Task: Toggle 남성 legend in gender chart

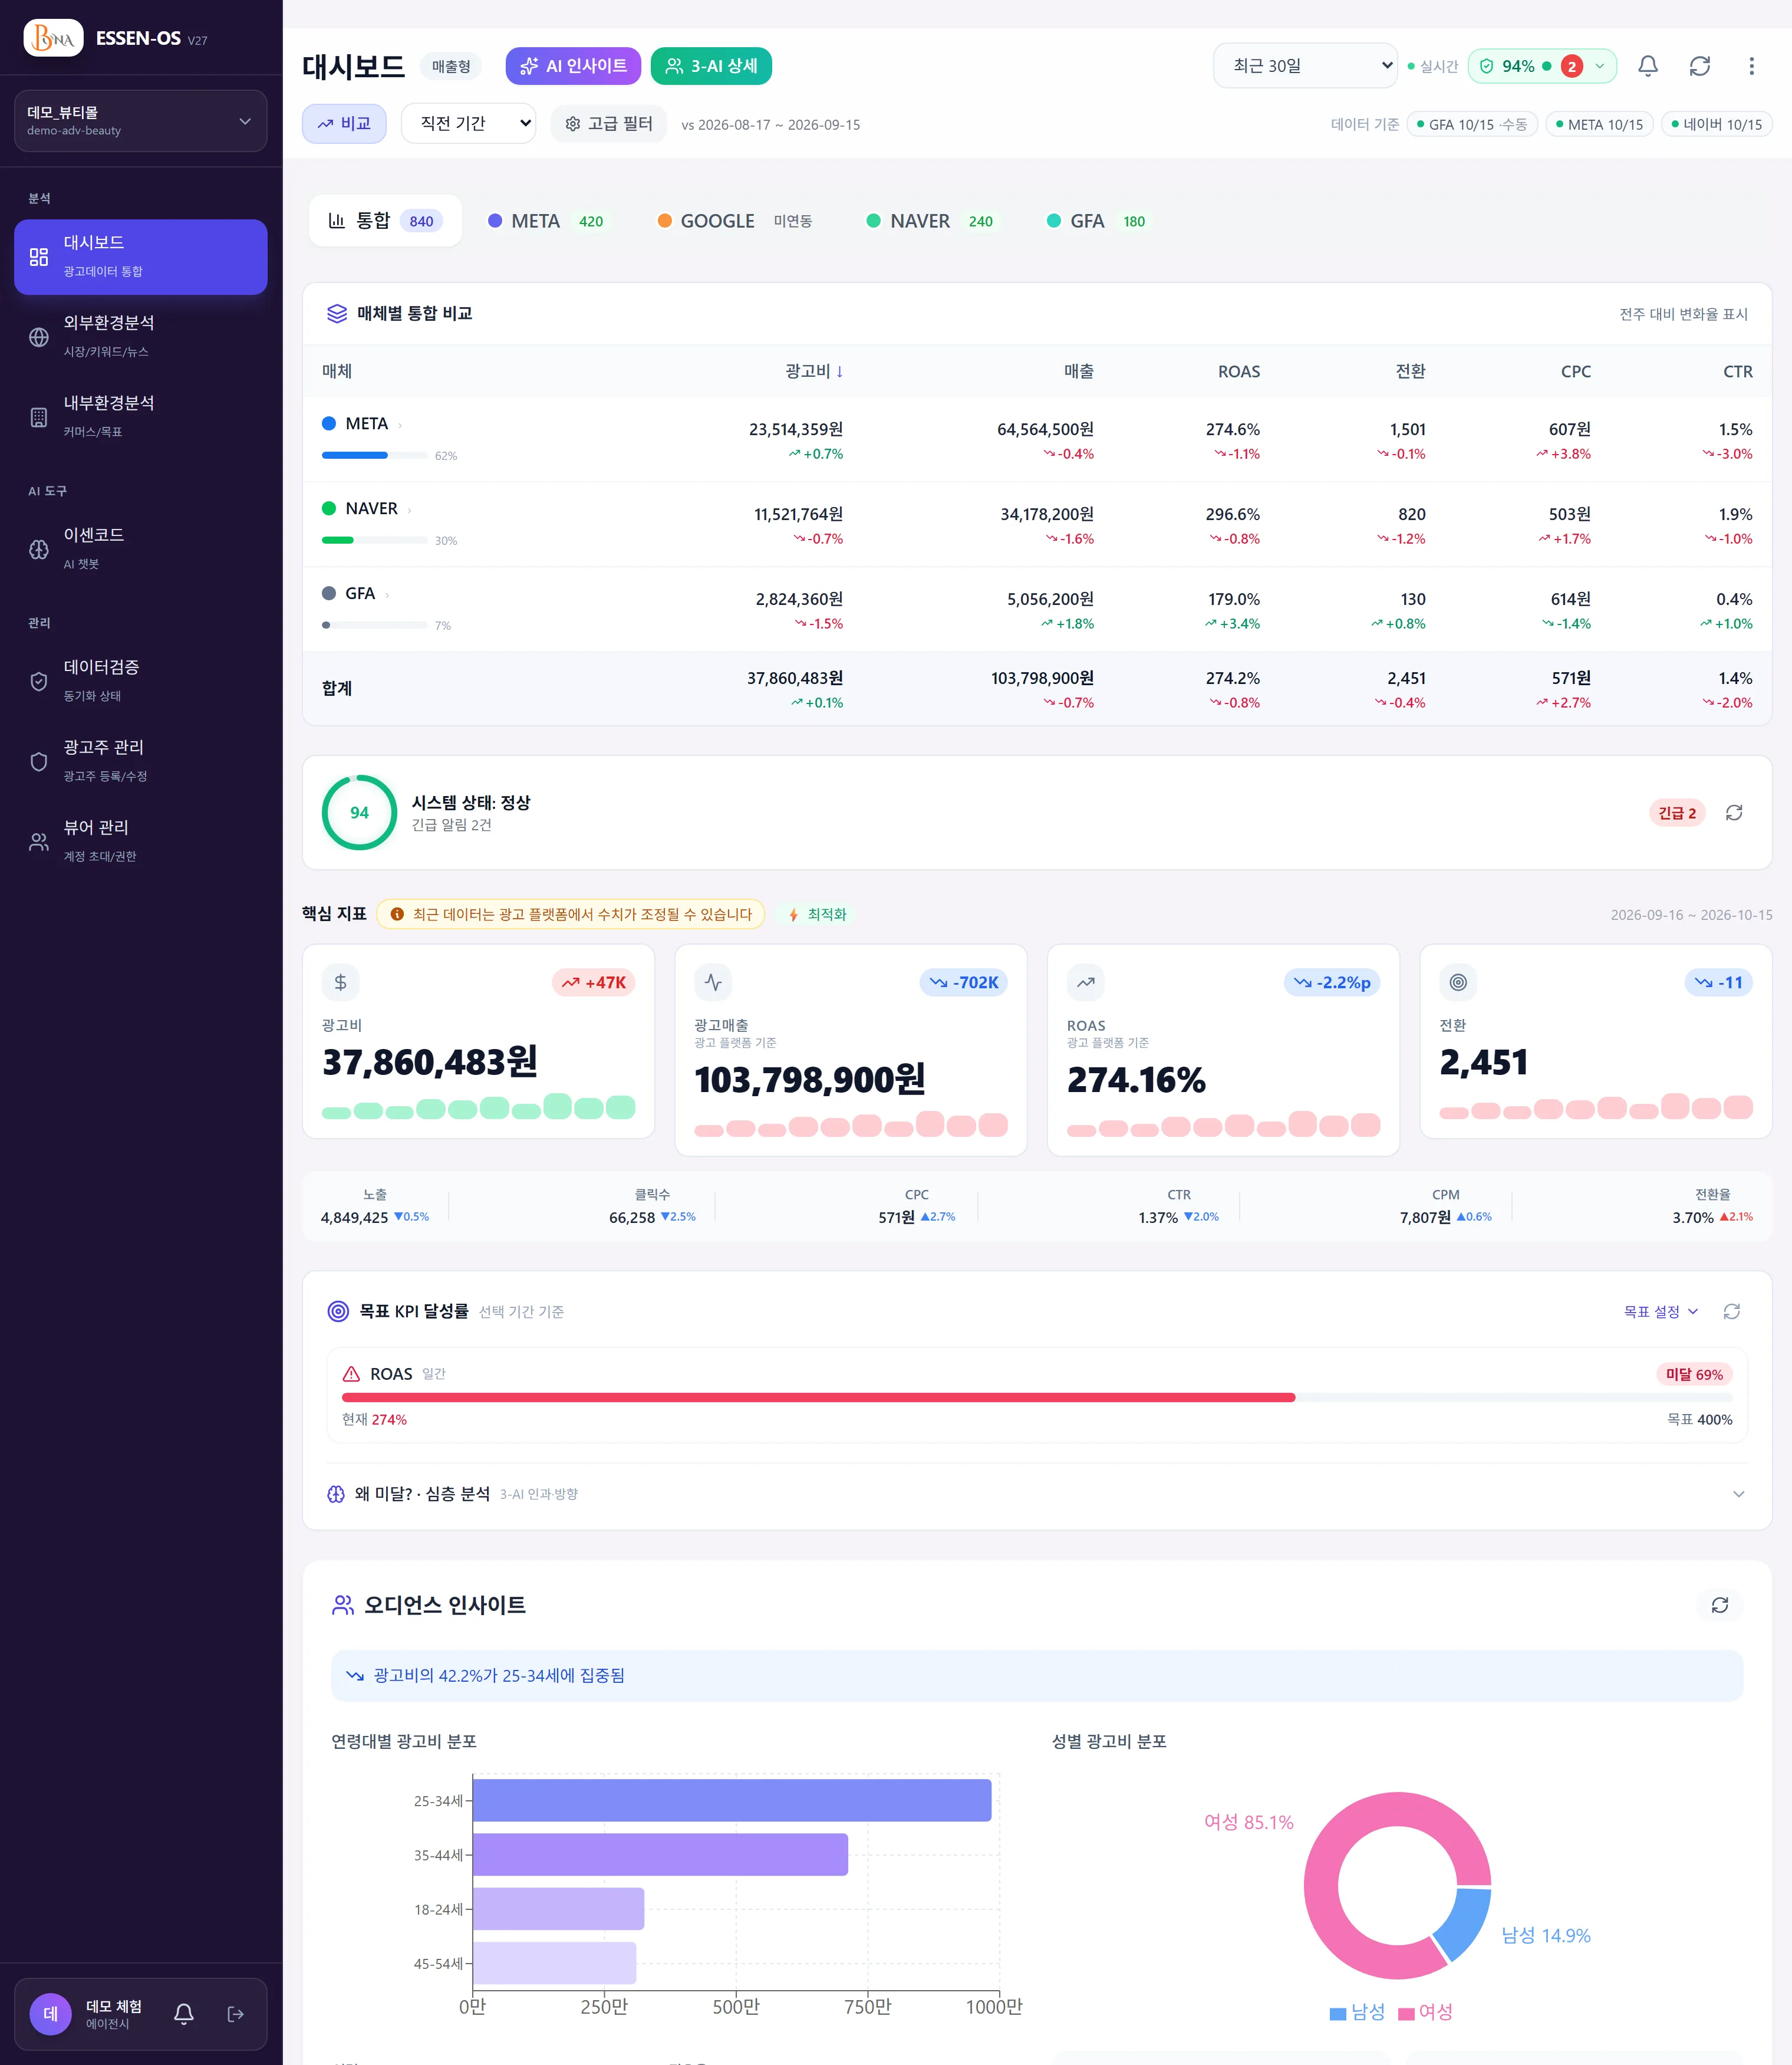Action: (1357, 2012)
